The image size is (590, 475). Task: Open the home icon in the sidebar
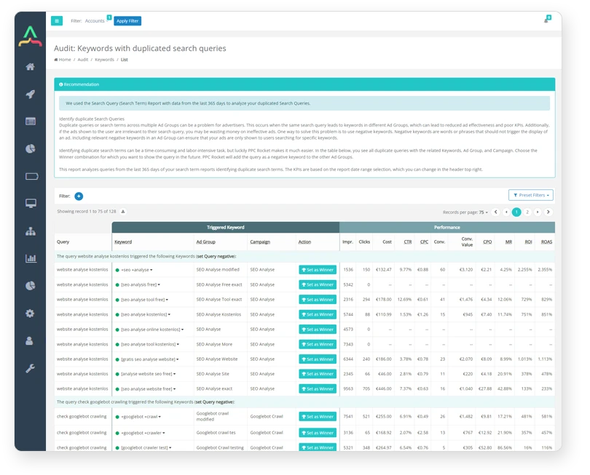tap(30, 67)
